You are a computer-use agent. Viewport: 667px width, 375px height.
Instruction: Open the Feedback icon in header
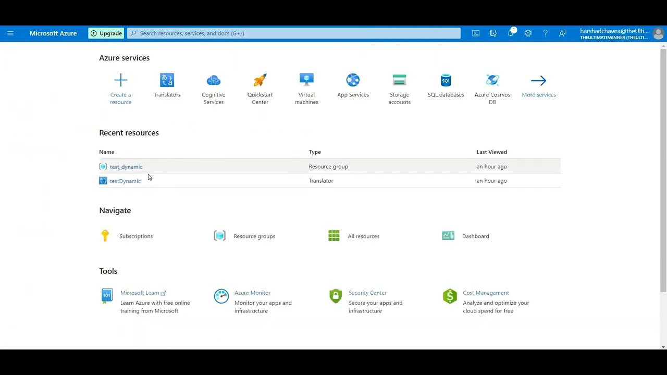(563, 33)
